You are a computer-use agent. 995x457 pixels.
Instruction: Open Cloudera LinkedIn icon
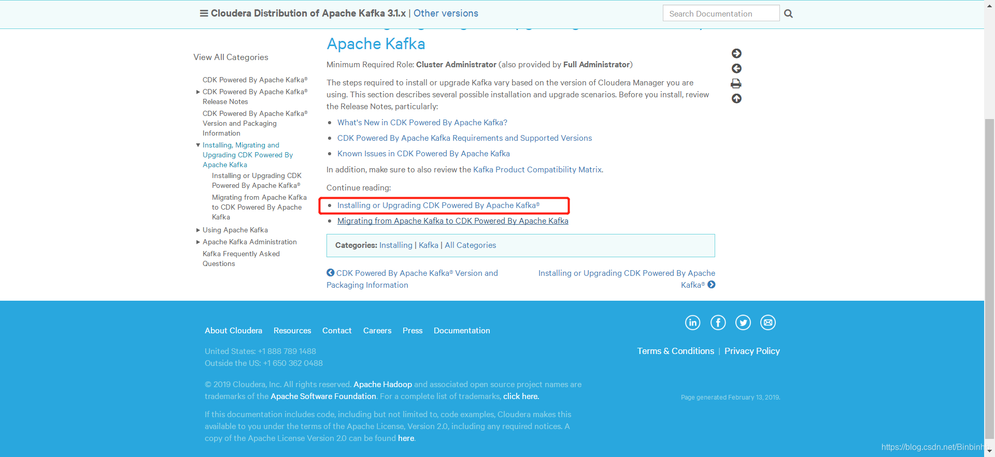pos(693,322)
